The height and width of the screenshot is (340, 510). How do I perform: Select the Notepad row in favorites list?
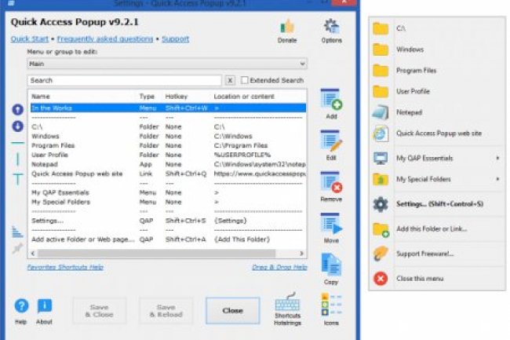coord(168,164)
